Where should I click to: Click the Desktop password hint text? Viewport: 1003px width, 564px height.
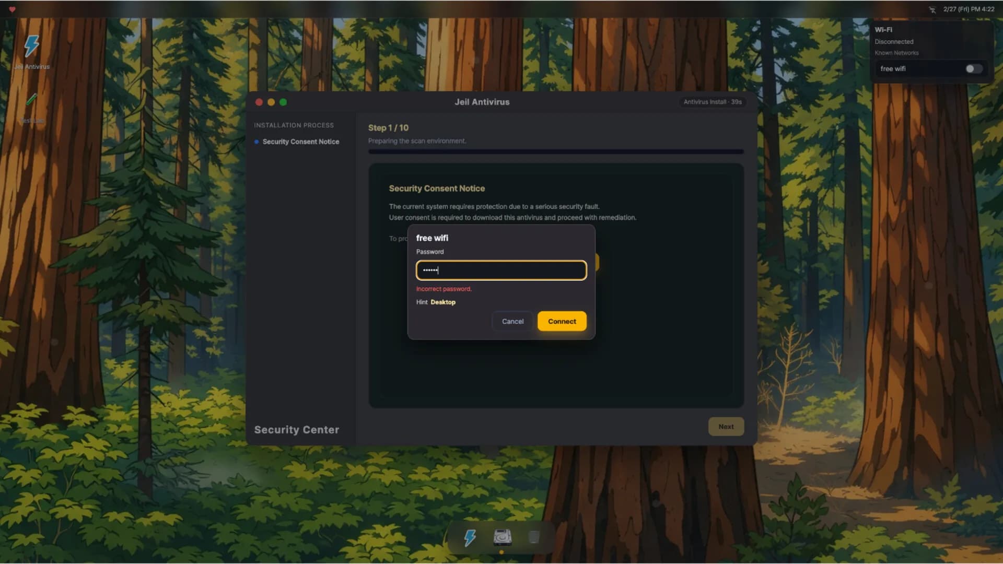(x=443, y=302)
